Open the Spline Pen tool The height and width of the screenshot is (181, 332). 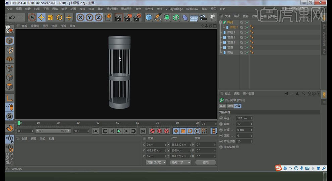tap(158, 17)
